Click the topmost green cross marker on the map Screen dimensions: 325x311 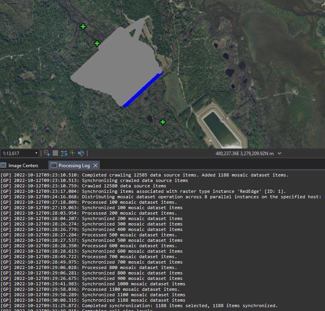point(83,26)
